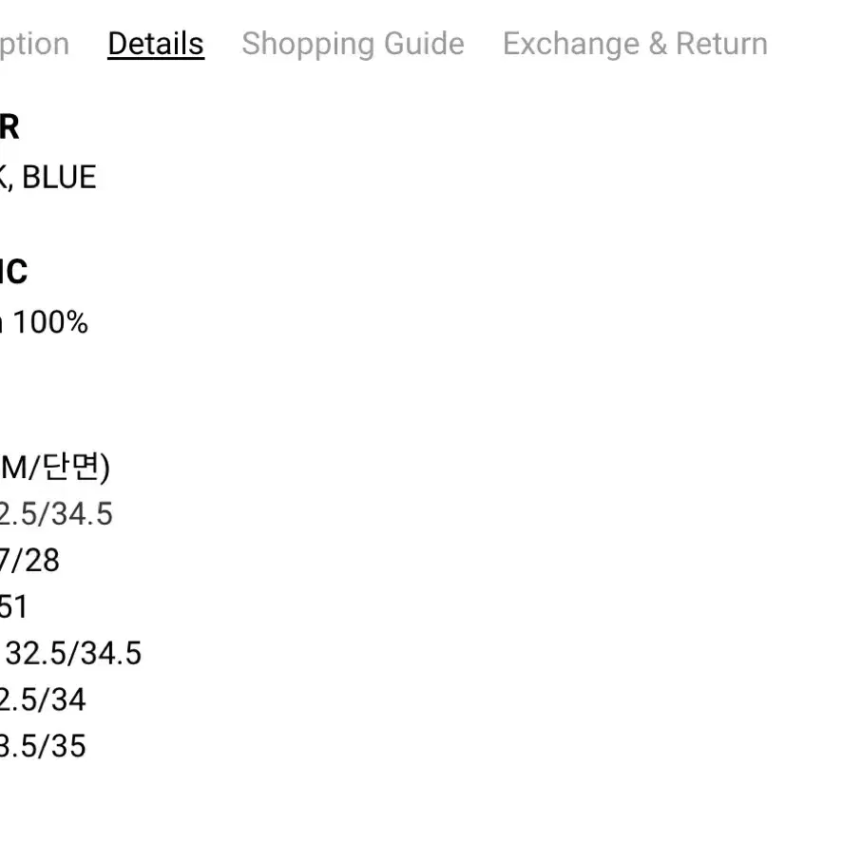
Task: Select the BLUE color text
Action: (59, 177)
